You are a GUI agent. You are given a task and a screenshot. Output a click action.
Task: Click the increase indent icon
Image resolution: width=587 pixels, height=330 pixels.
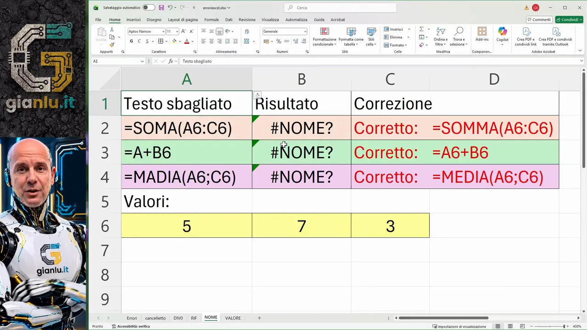click(236, 41)
